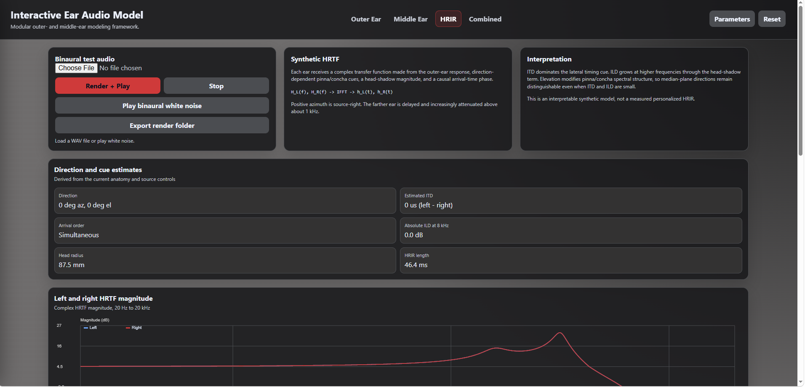Open the Middle Ear tab

click(x=410, y=19)
